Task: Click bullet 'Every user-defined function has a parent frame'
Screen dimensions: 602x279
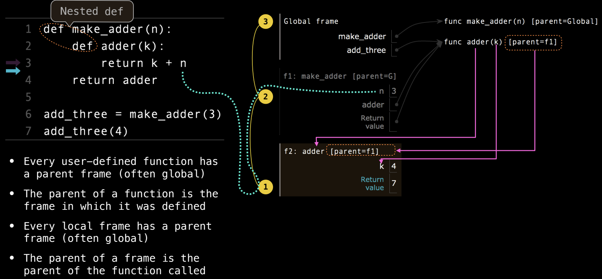Action: (x=121, y=167)
